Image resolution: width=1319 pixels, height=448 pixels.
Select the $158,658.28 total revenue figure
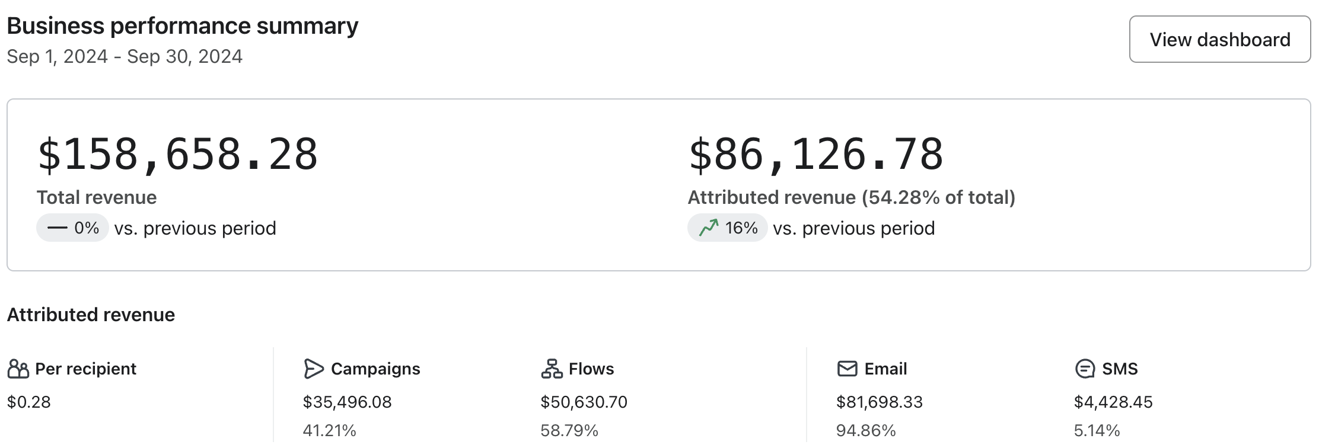click(x=177, y=155)
